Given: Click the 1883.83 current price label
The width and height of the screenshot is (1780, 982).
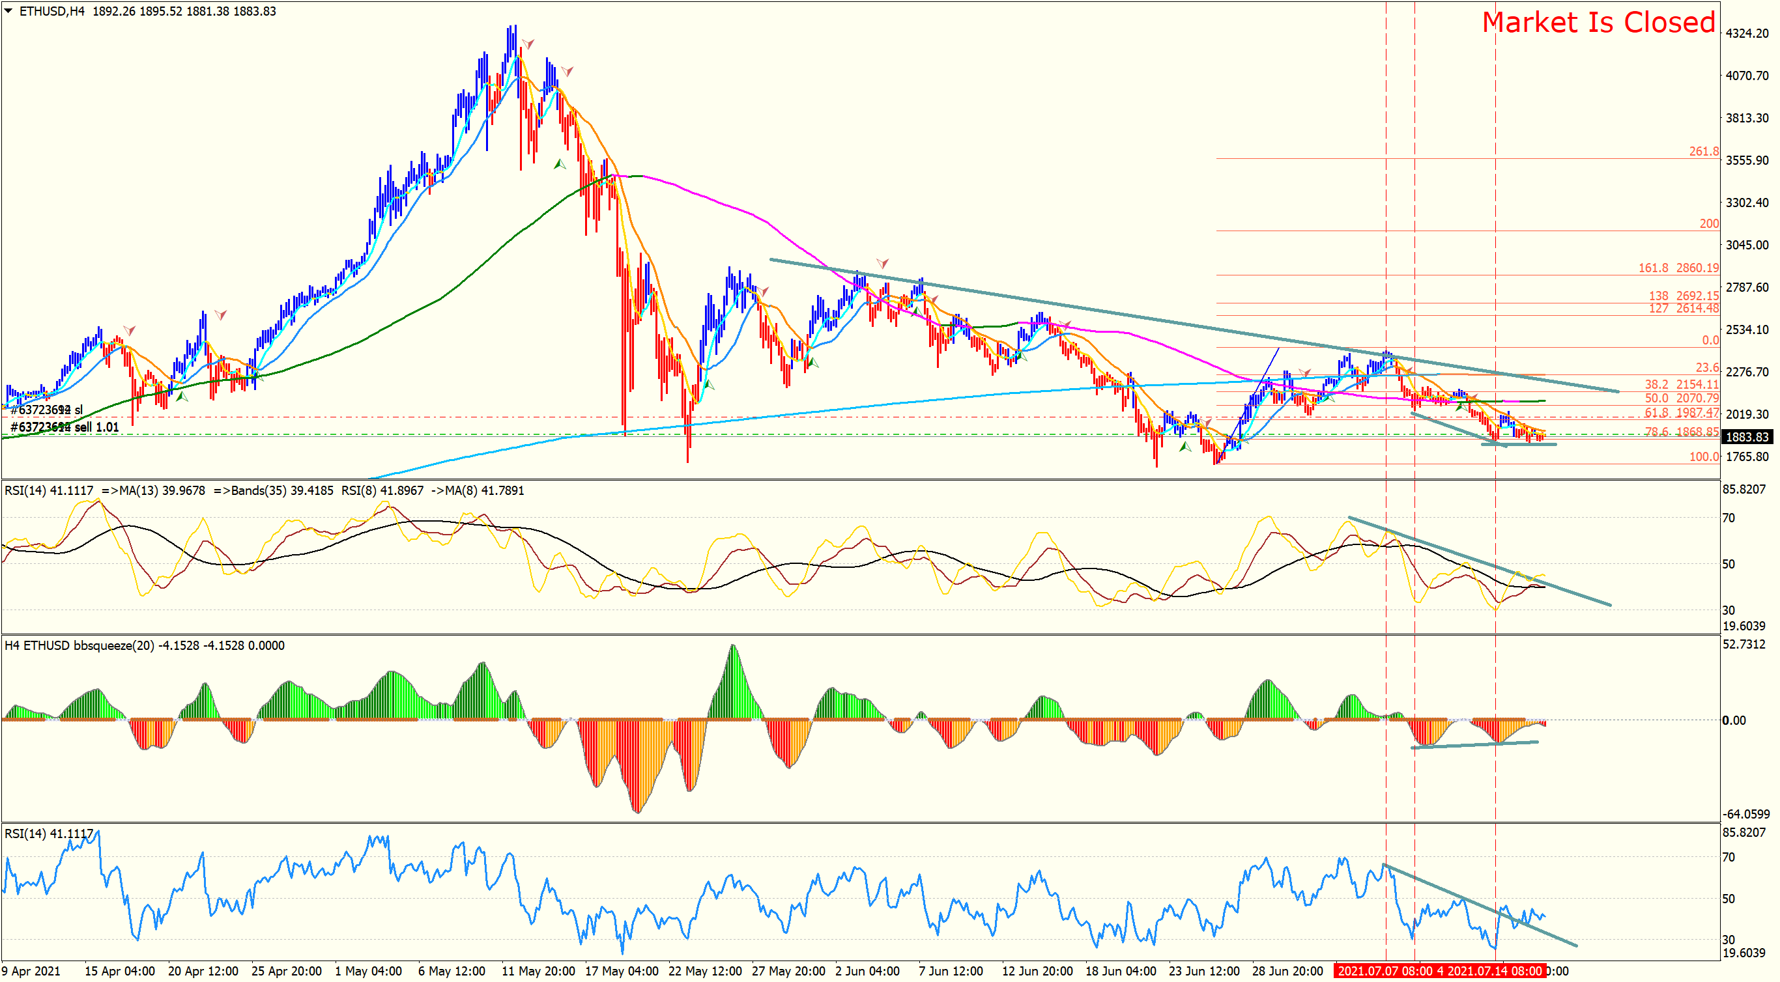Looking at the screenshot, I should click(1746, 436).
